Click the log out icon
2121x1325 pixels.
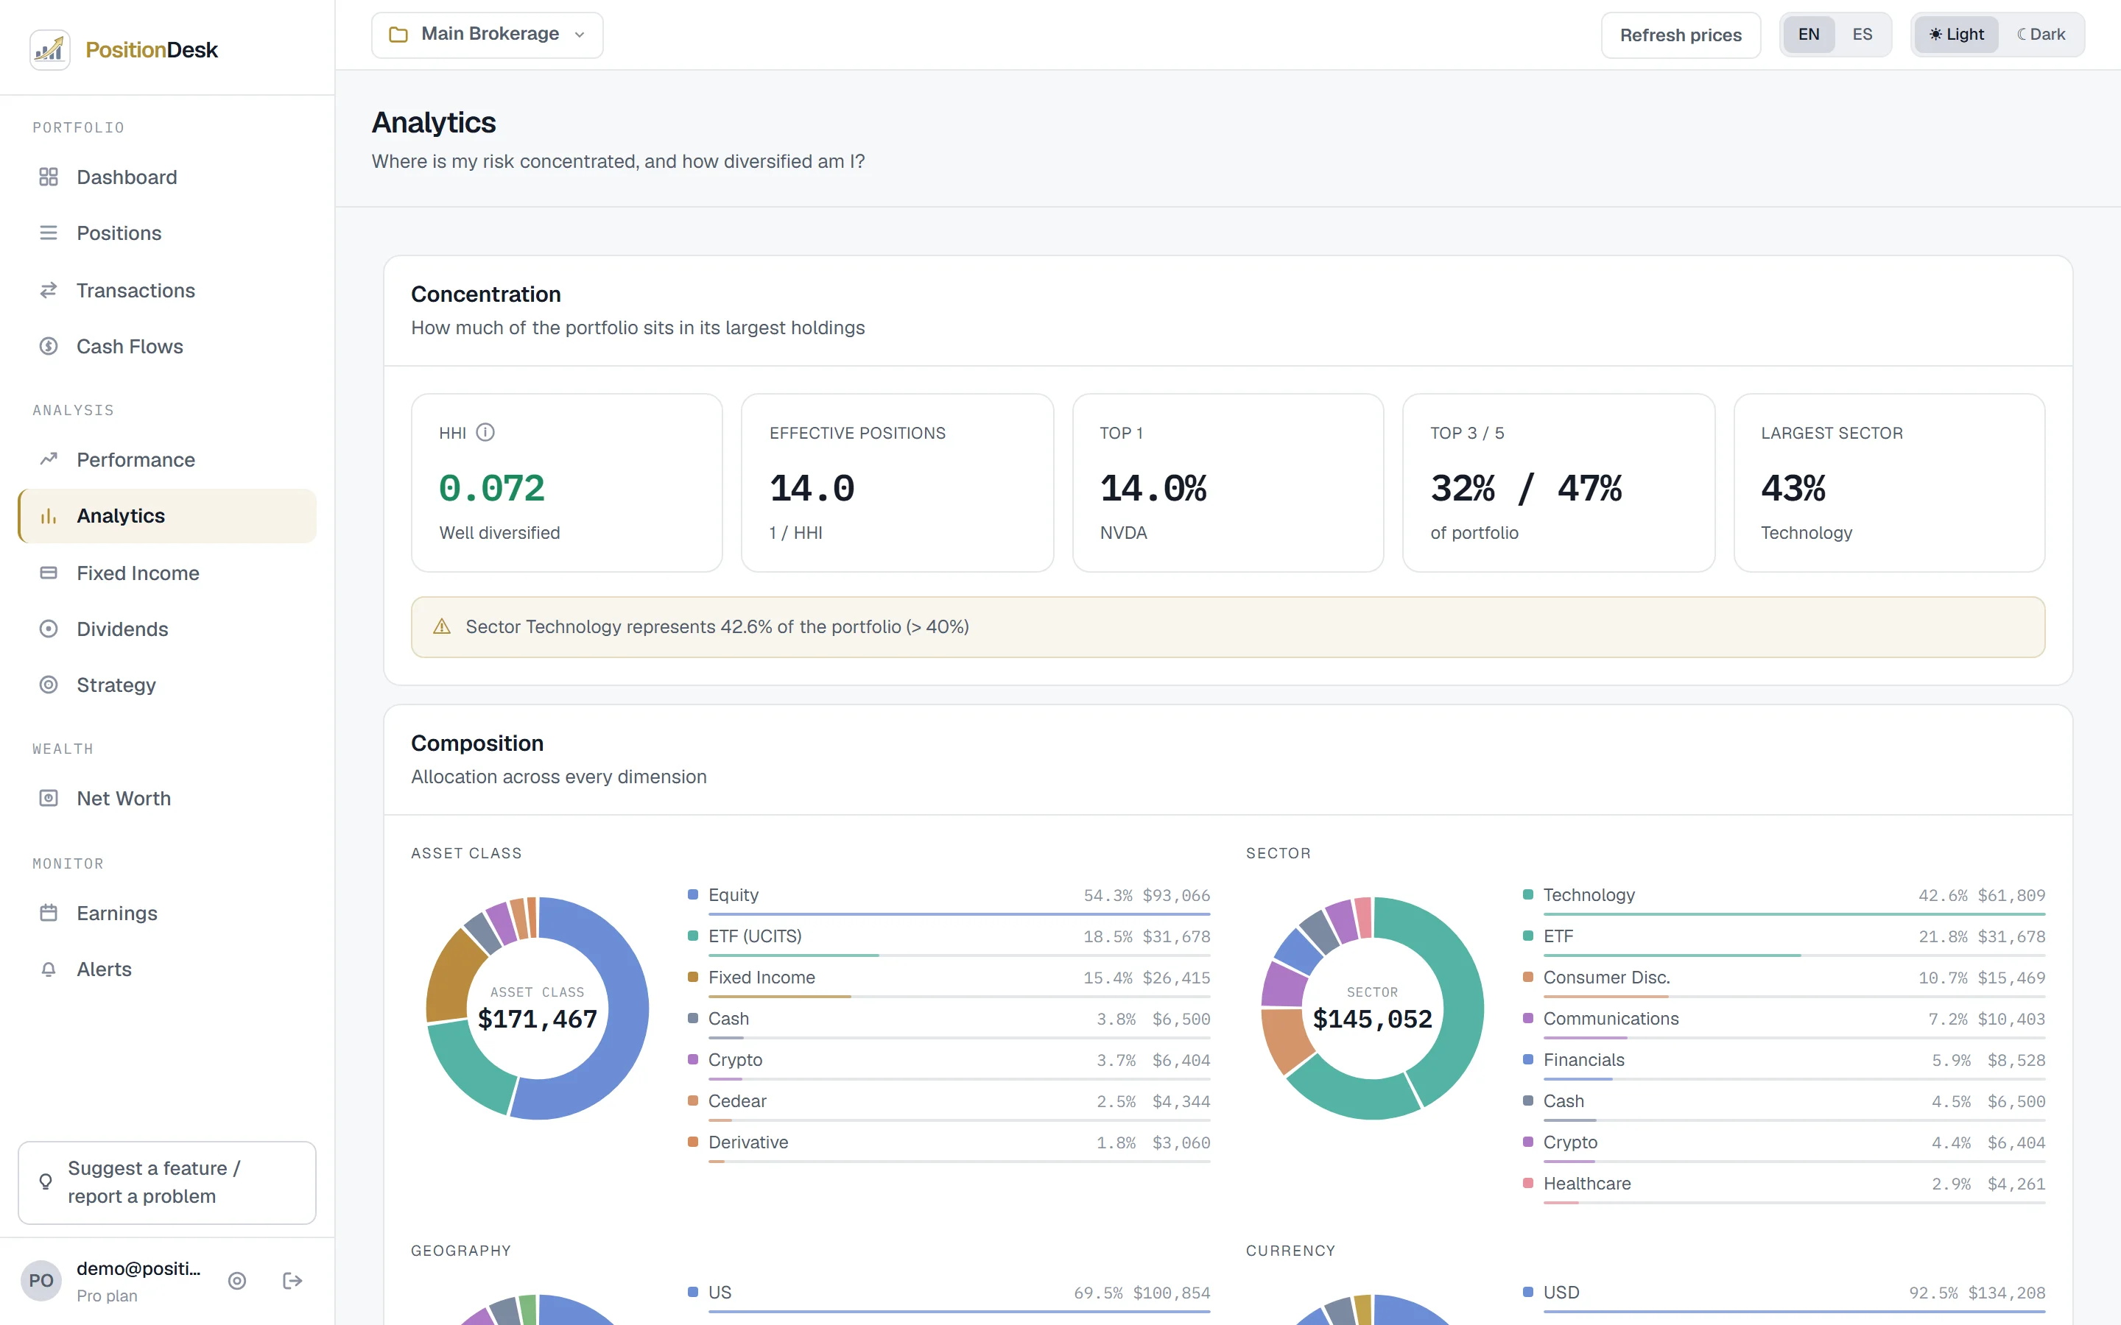coord(292,1281)
